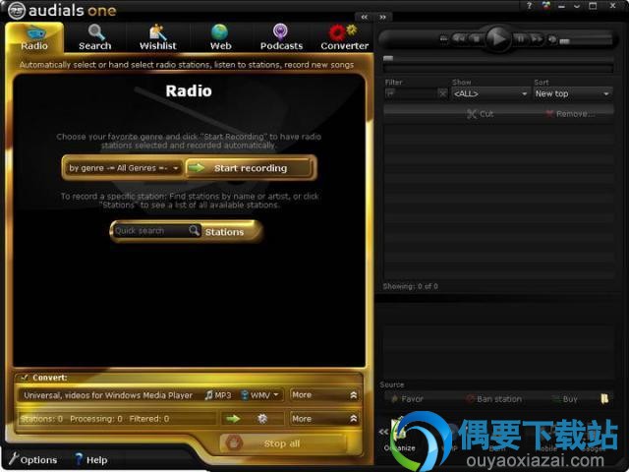The image size is (629, 472).
Task: Expand panel with right double-arrow at top
Action: point(382,17)
